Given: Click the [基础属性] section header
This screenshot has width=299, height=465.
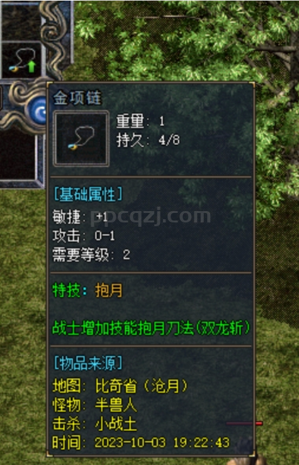Looking at the screenshot, I should pyautogui.click(x=87, y=194).
